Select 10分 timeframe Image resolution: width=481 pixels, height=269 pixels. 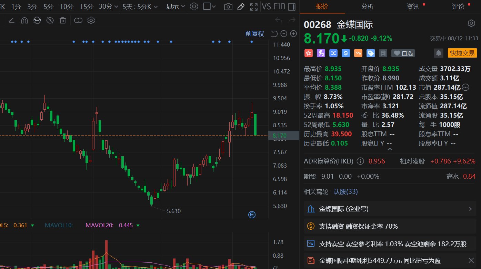pyautogui.click(x=66, y=7)
